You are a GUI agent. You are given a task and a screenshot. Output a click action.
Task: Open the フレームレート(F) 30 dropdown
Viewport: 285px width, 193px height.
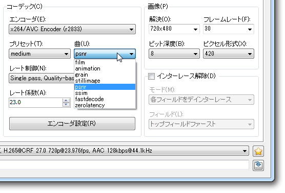tap(229, 29)
